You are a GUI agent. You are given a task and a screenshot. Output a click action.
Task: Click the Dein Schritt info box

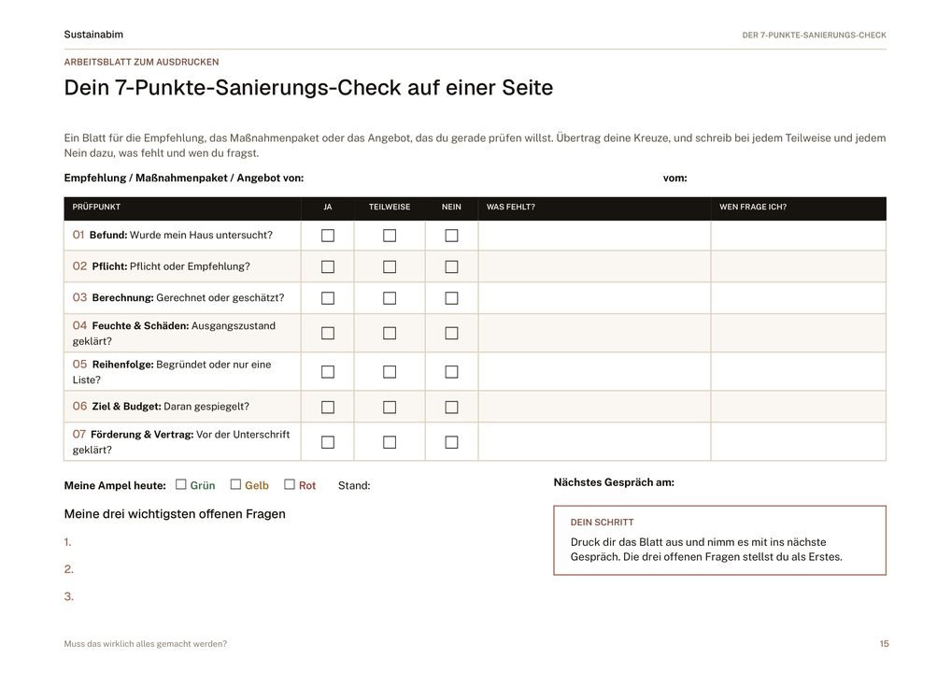[719, 540]
